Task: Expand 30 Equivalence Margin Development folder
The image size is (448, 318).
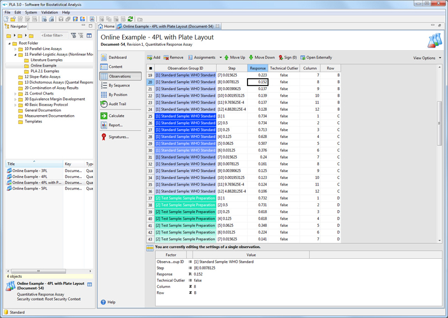Action: 16,99
